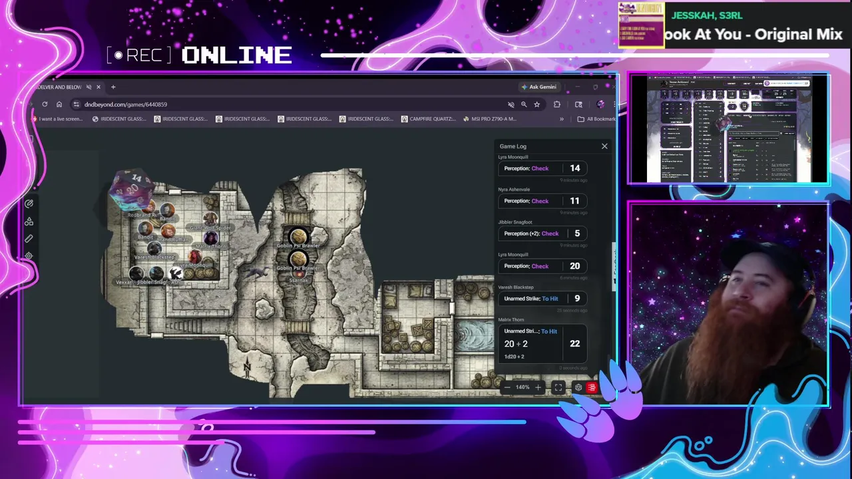The height and width of the screenshot is (479, 852).
Task: Select the Malrix Thorn token
Action: click(x=210, y=238)
